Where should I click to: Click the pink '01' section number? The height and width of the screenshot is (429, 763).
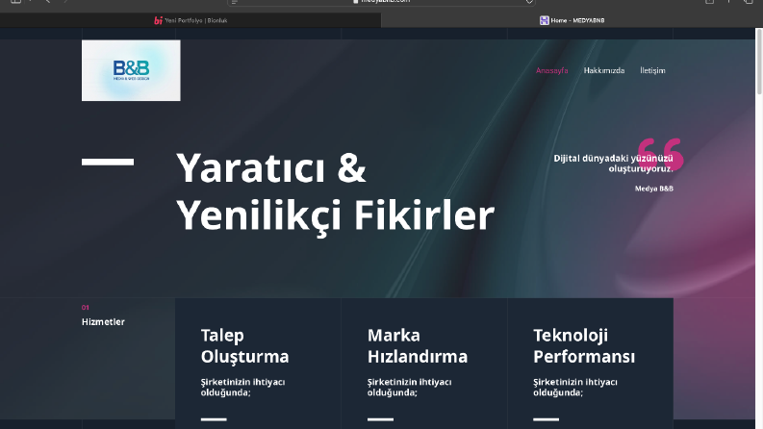[86, 308]
